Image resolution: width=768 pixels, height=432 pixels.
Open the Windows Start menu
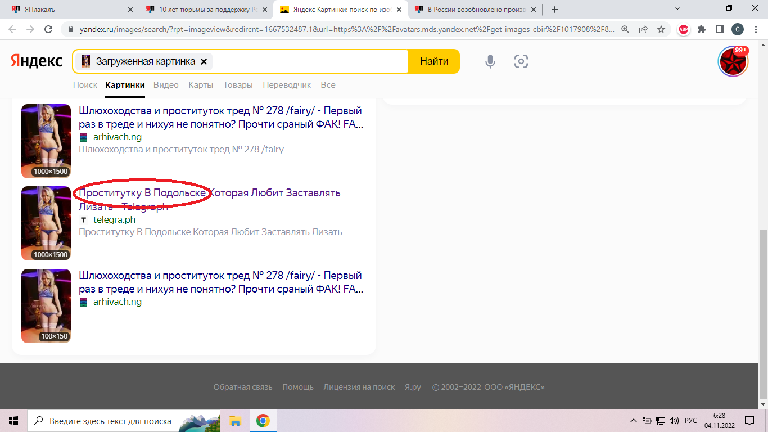point(13,421)
